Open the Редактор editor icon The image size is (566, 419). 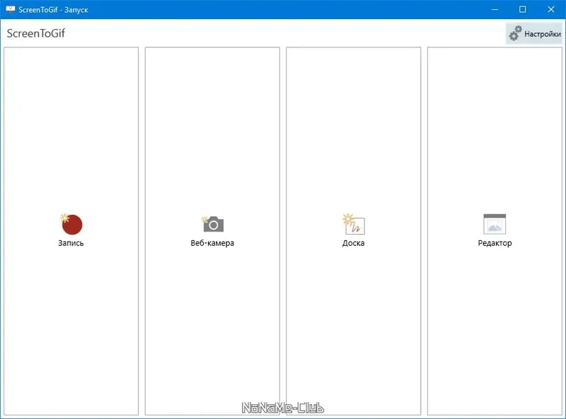click(495, 224)
